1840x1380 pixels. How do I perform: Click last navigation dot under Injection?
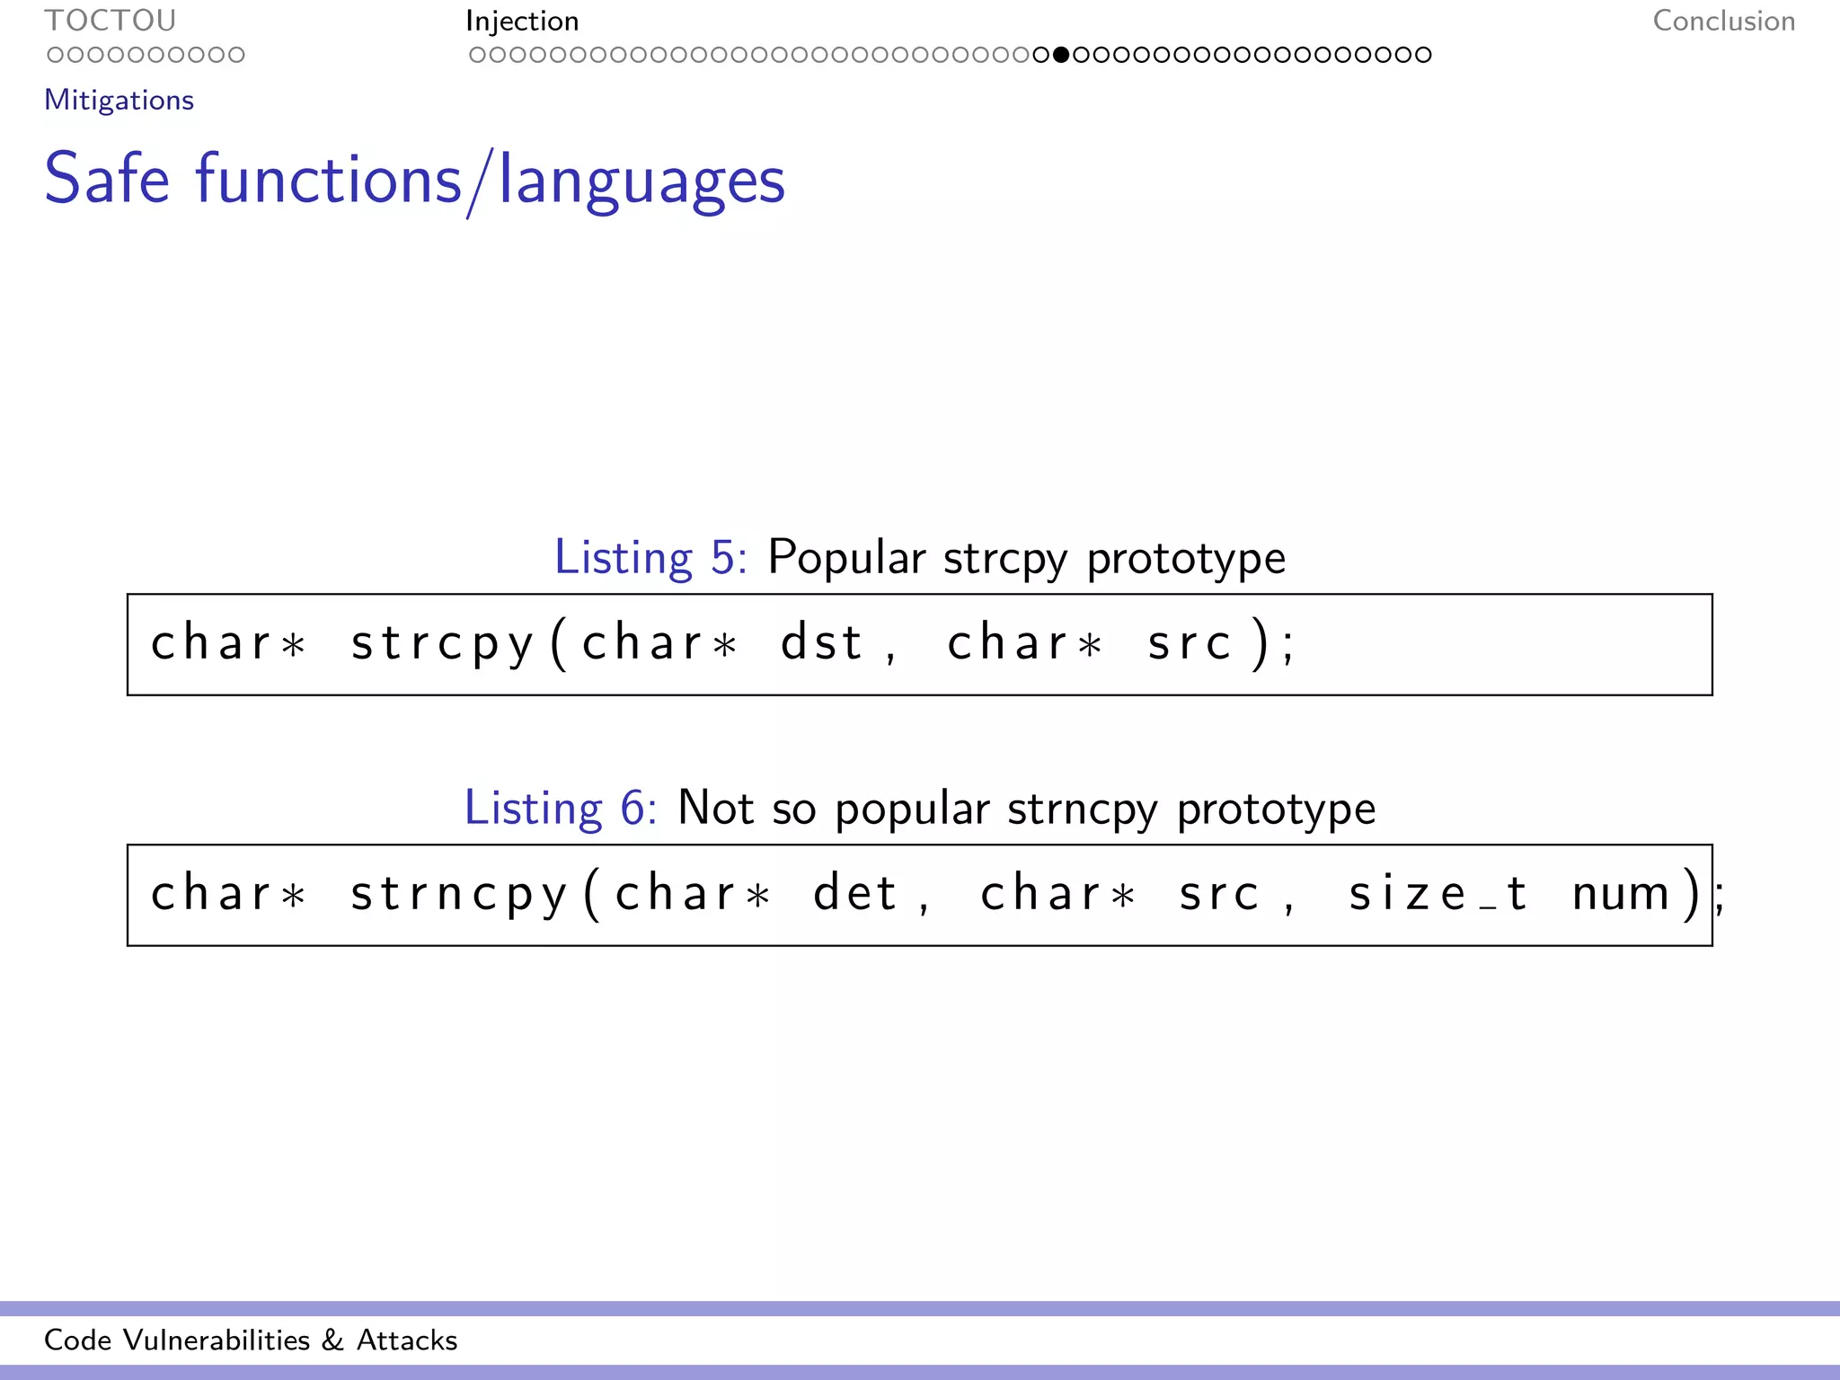[x=1422, y=55]
